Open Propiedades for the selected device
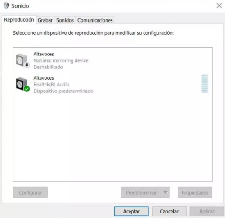This screenshot has height=218, width=225. pos(195,192)
